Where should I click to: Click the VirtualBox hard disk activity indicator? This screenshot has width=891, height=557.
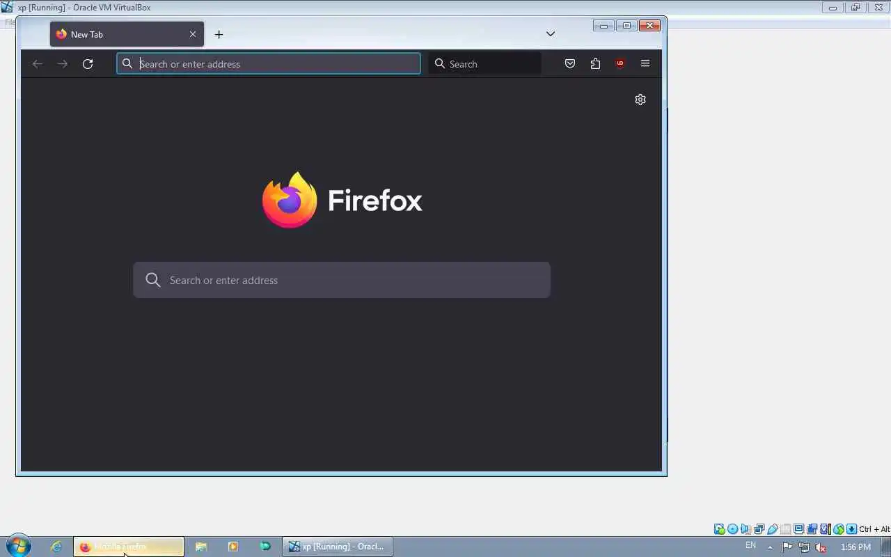719,529
